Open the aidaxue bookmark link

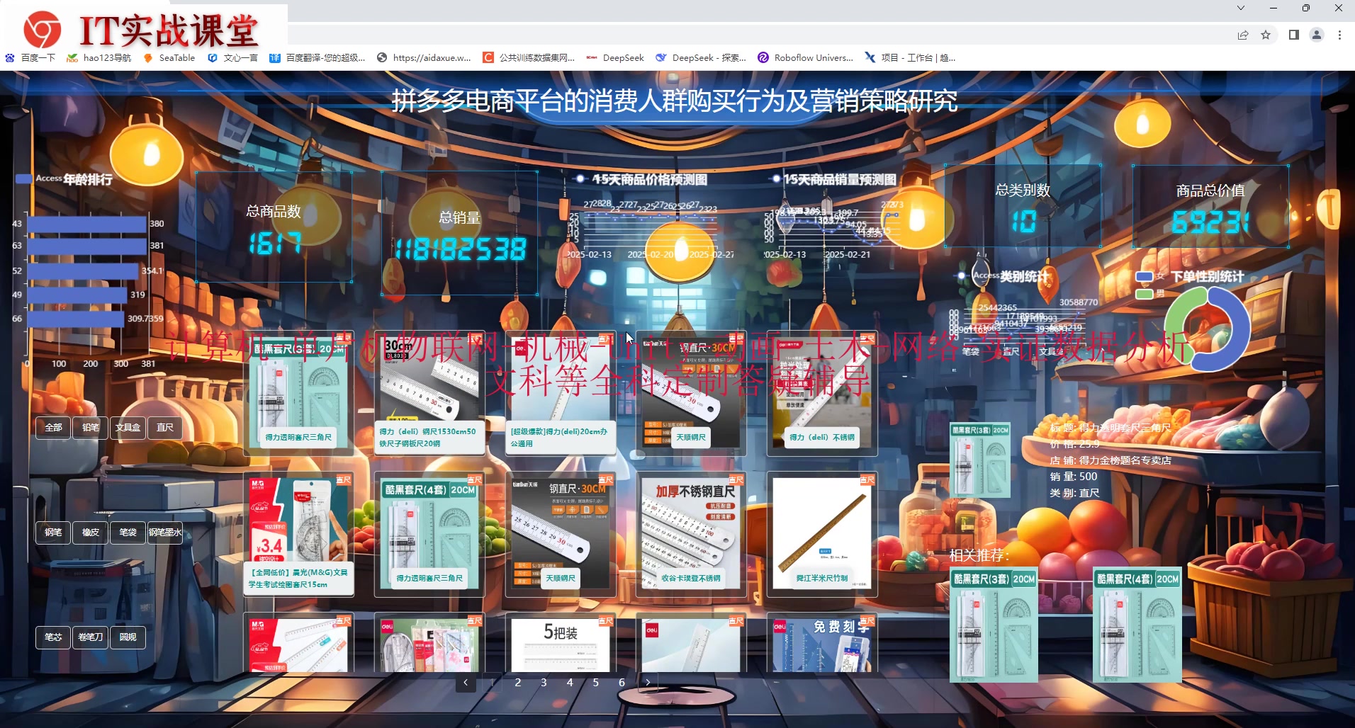click(x=424, y=58)
